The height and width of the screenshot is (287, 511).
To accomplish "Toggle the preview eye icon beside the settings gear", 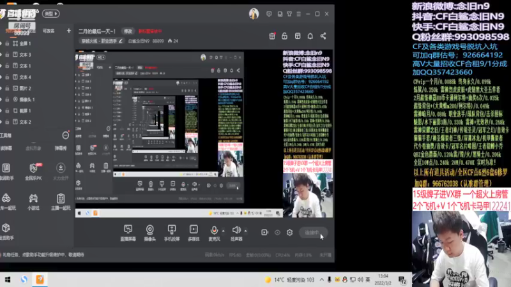I will click(277, 232).
